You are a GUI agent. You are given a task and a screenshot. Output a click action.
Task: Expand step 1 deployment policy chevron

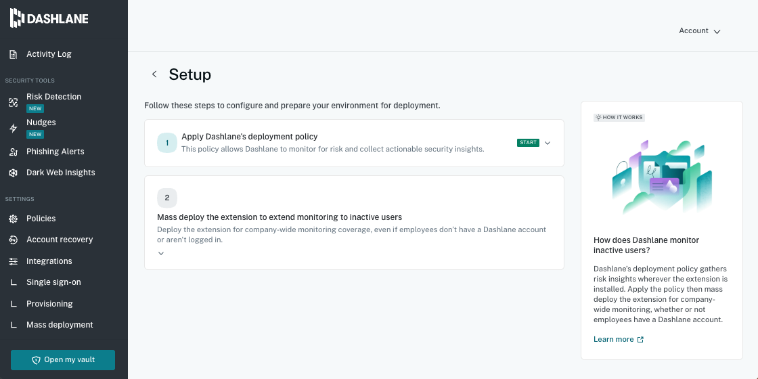tap(548, 143)
